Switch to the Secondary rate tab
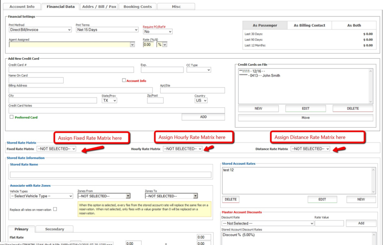 pos(55,229)
